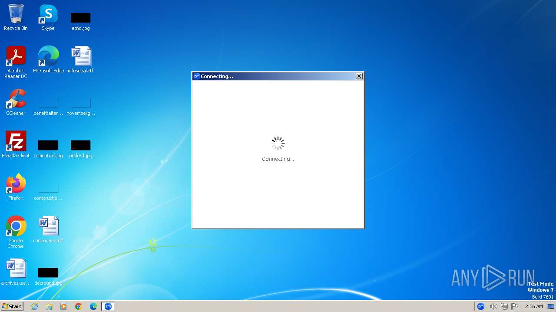
Task: Open the Recycle Bin desktop icon
Action: 16,17
